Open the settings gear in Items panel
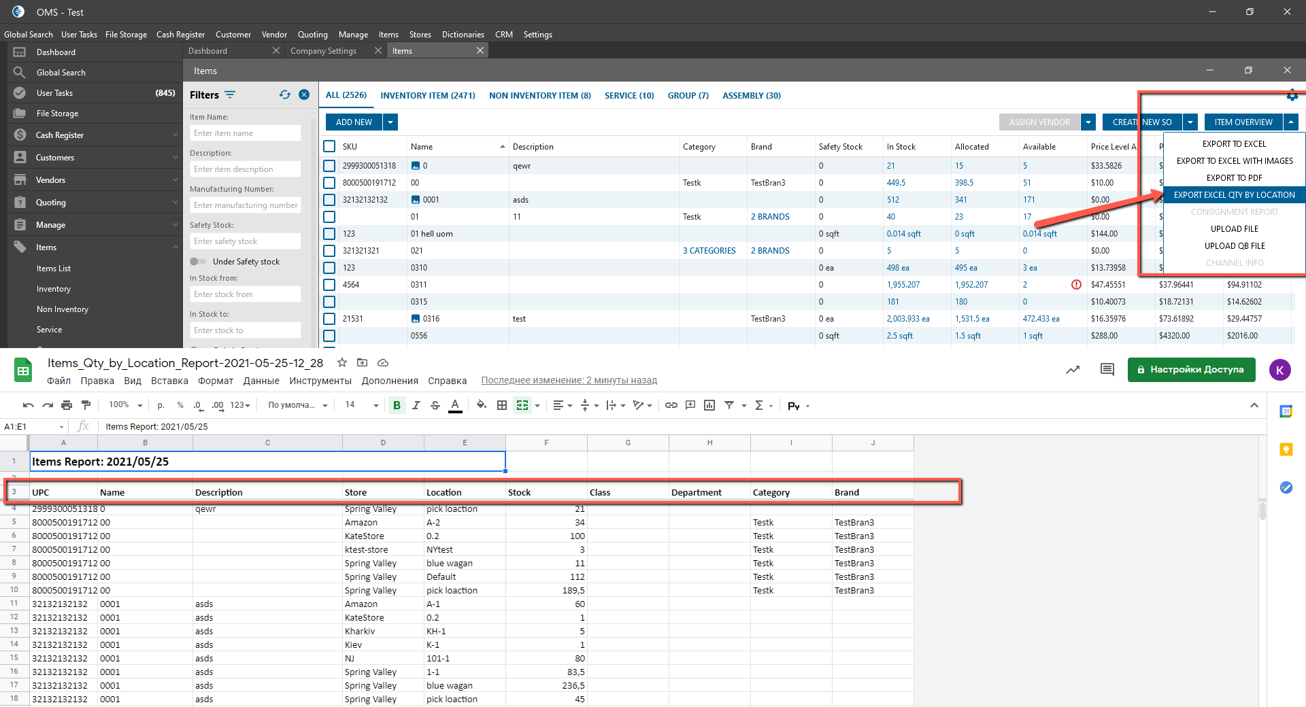The width and height of the screenshot is (1306, 707). [1292, 96]
